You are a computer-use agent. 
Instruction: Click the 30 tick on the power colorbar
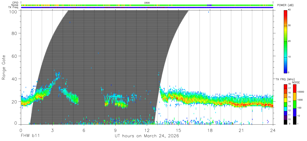289,26
